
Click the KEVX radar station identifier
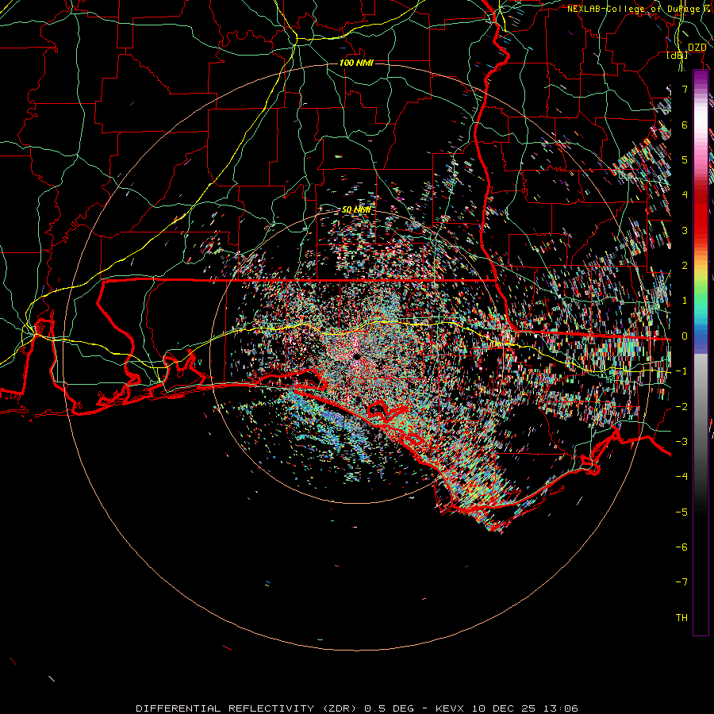[451, 708]
